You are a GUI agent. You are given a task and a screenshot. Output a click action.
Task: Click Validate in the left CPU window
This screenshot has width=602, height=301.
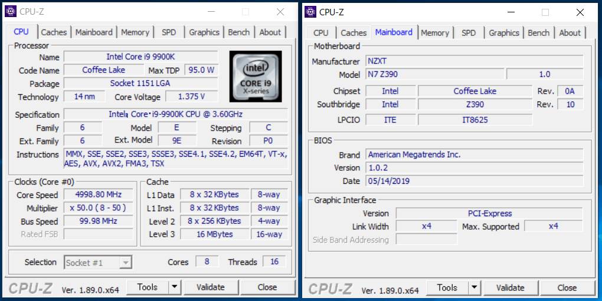210,287
